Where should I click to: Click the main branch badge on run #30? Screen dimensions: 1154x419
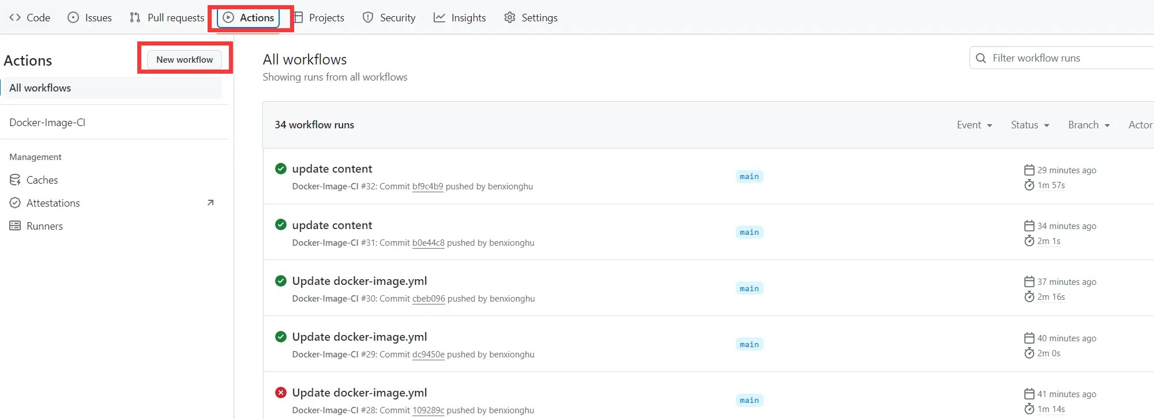coord(749,288)
